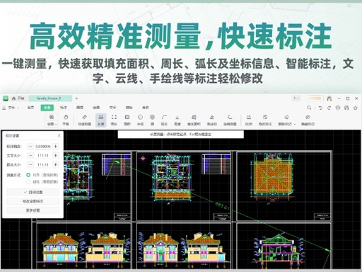Open the user avatar icon
This screenshot has width=362, height=272.
pos(329,98)
